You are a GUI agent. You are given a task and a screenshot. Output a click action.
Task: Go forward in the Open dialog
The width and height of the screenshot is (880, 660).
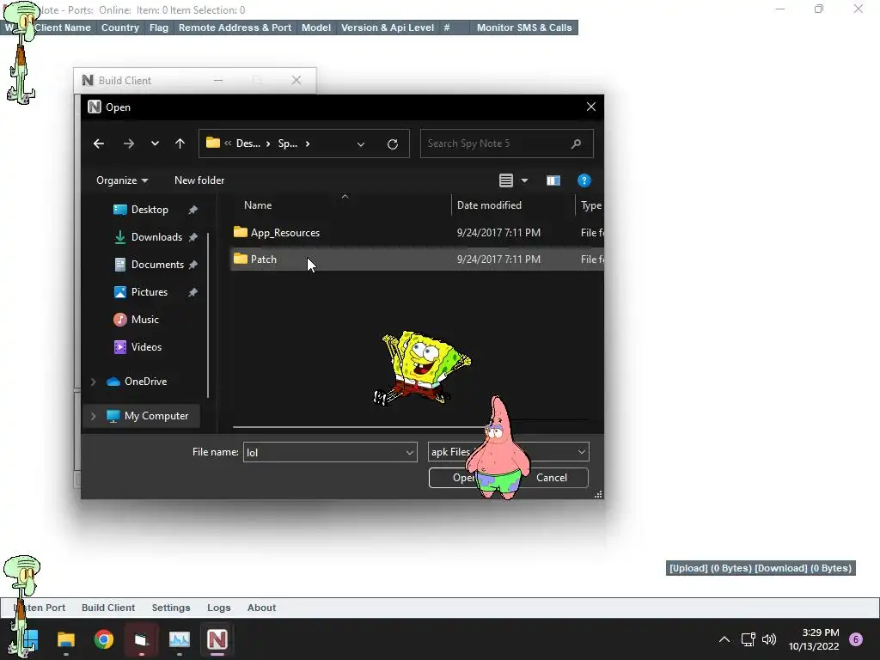click(129, 144)
